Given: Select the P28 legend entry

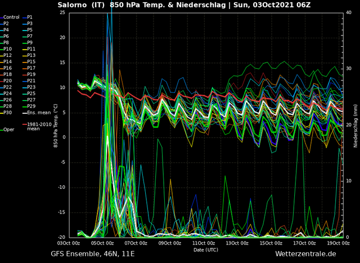Looking at the screenshot, I should 7,106.
